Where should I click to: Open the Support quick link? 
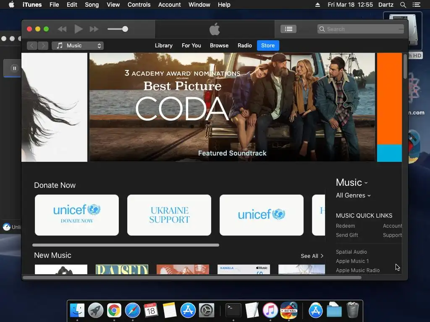click(393, 235)
